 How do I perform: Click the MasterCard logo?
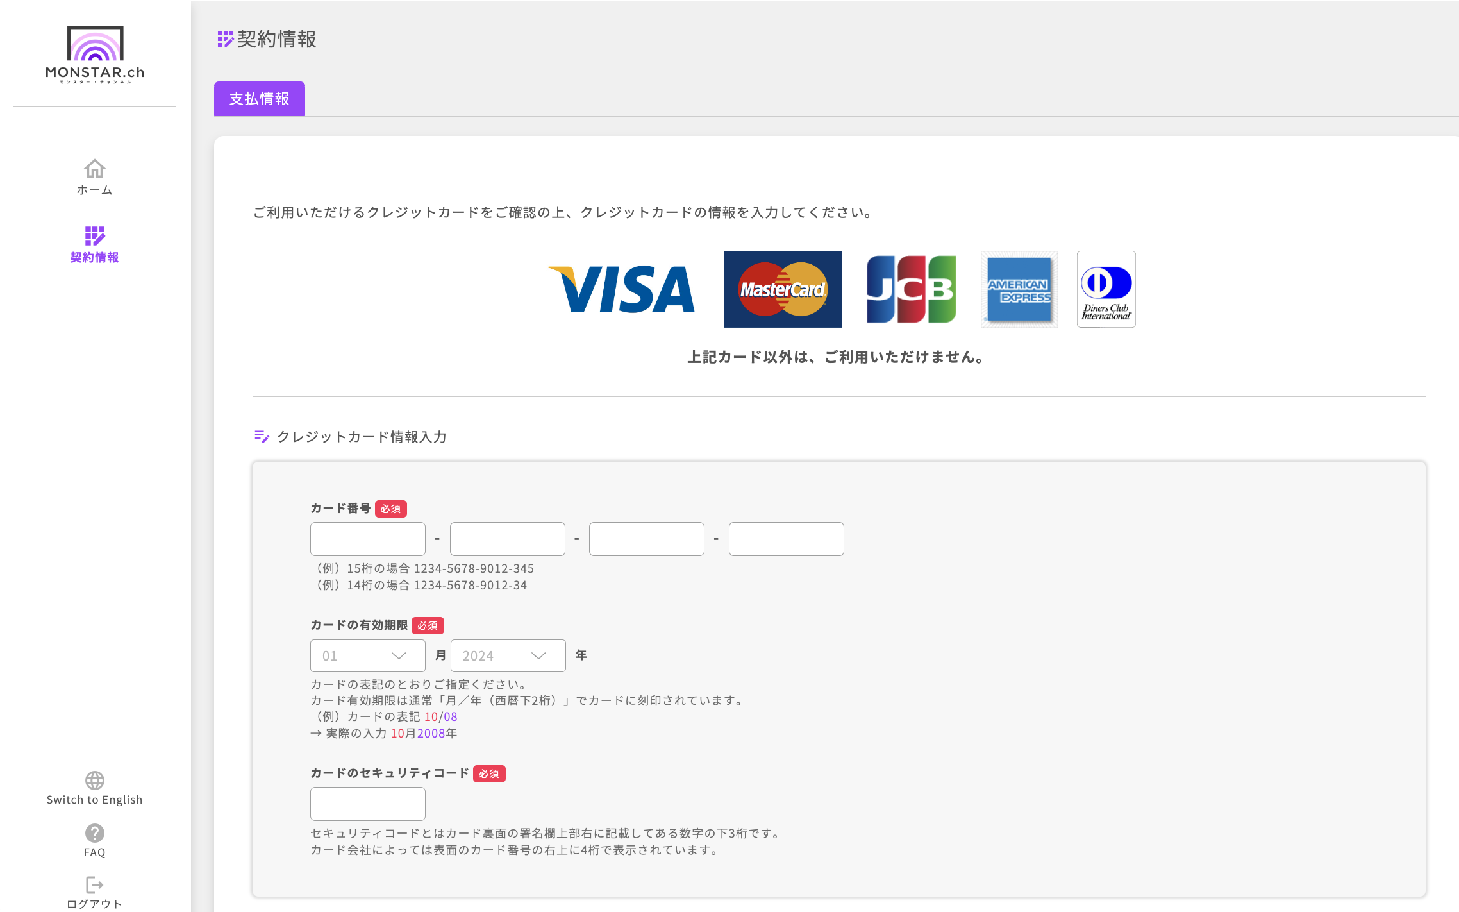pos(783,289)
